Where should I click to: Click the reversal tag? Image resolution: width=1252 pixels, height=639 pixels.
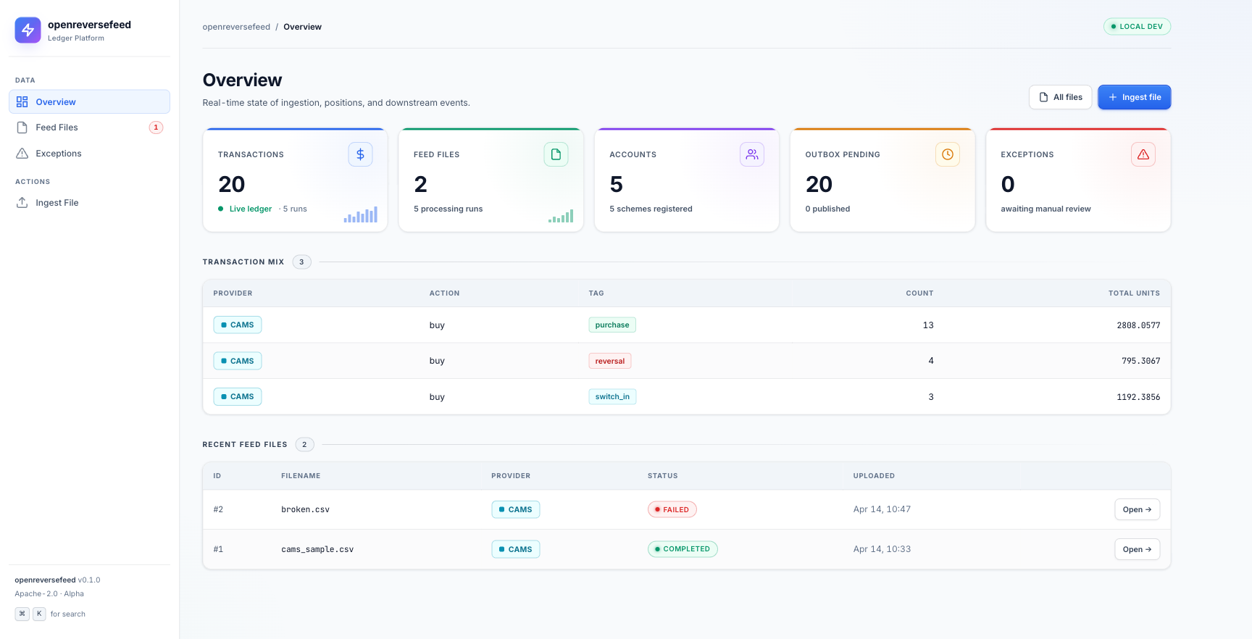click(x=610, y=361)
